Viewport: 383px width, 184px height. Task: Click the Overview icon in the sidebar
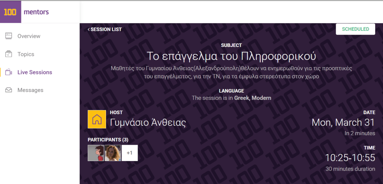[9, 36]
